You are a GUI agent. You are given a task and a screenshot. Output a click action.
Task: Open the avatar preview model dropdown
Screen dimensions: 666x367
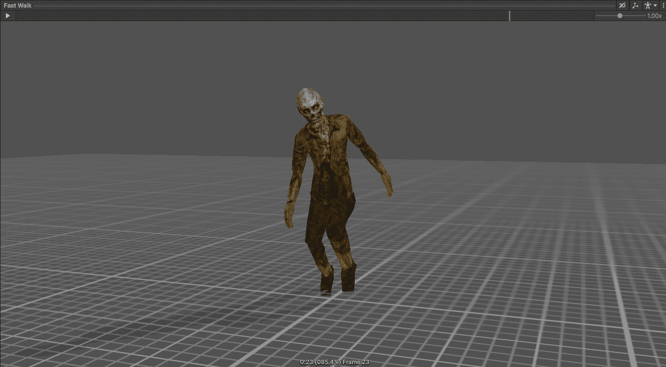pyautogui.click(x=651, y=5)
